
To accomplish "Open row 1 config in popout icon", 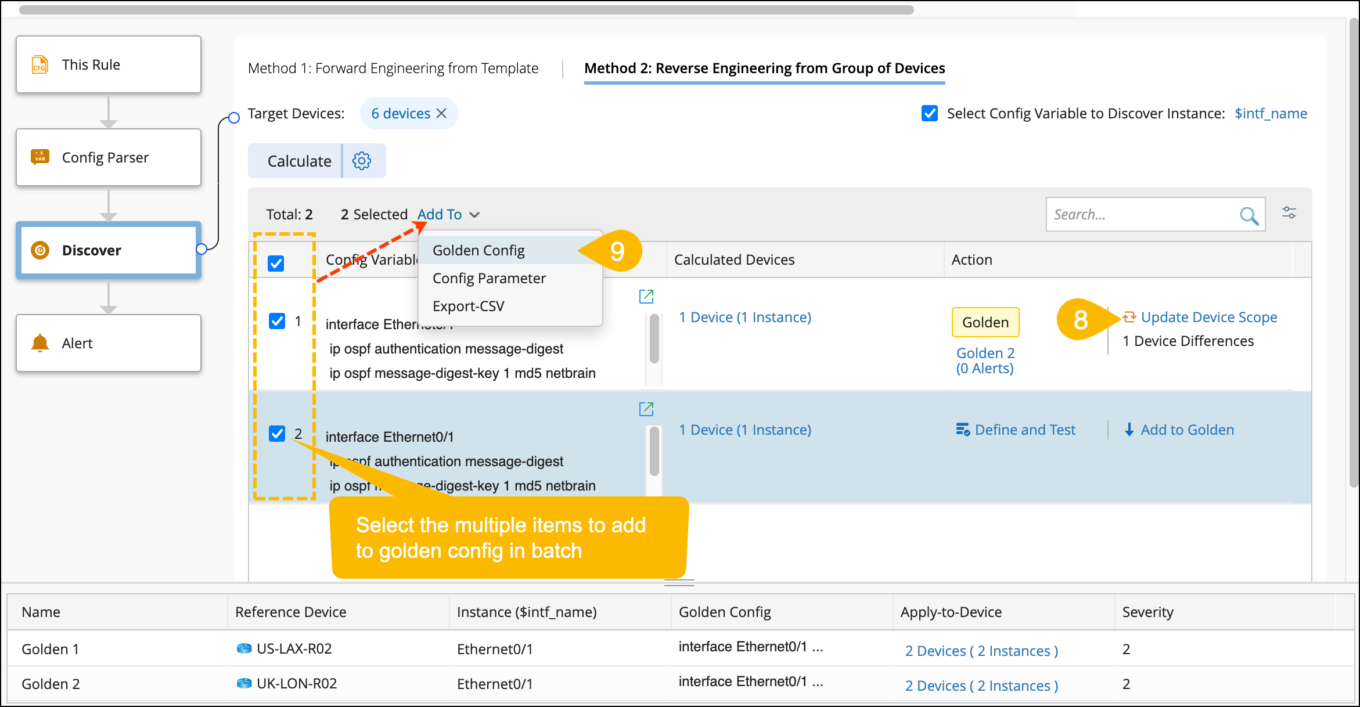I will [646, 297].
